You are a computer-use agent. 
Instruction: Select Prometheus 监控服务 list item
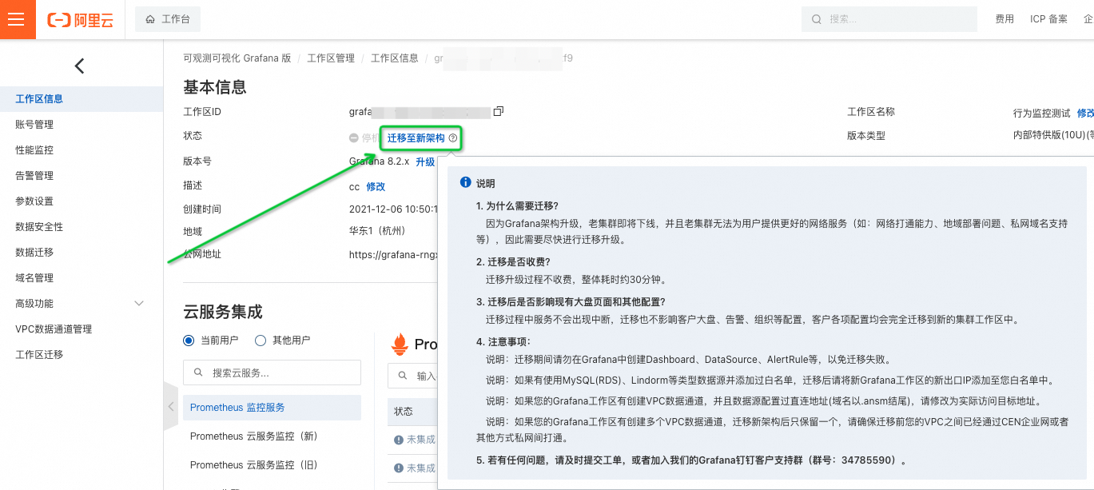(x=272, y=408)
